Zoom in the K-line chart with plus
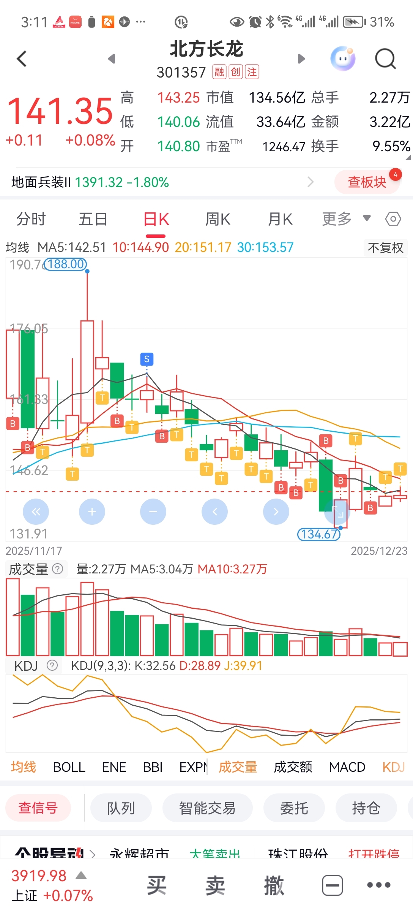The image size is (413, 912). [92, 512]
